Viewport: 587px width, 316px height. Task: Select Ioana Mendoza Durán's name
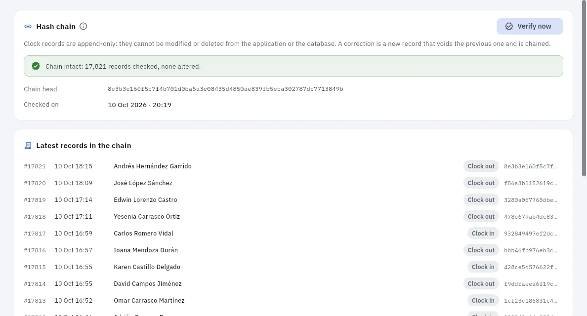(146, 250)
